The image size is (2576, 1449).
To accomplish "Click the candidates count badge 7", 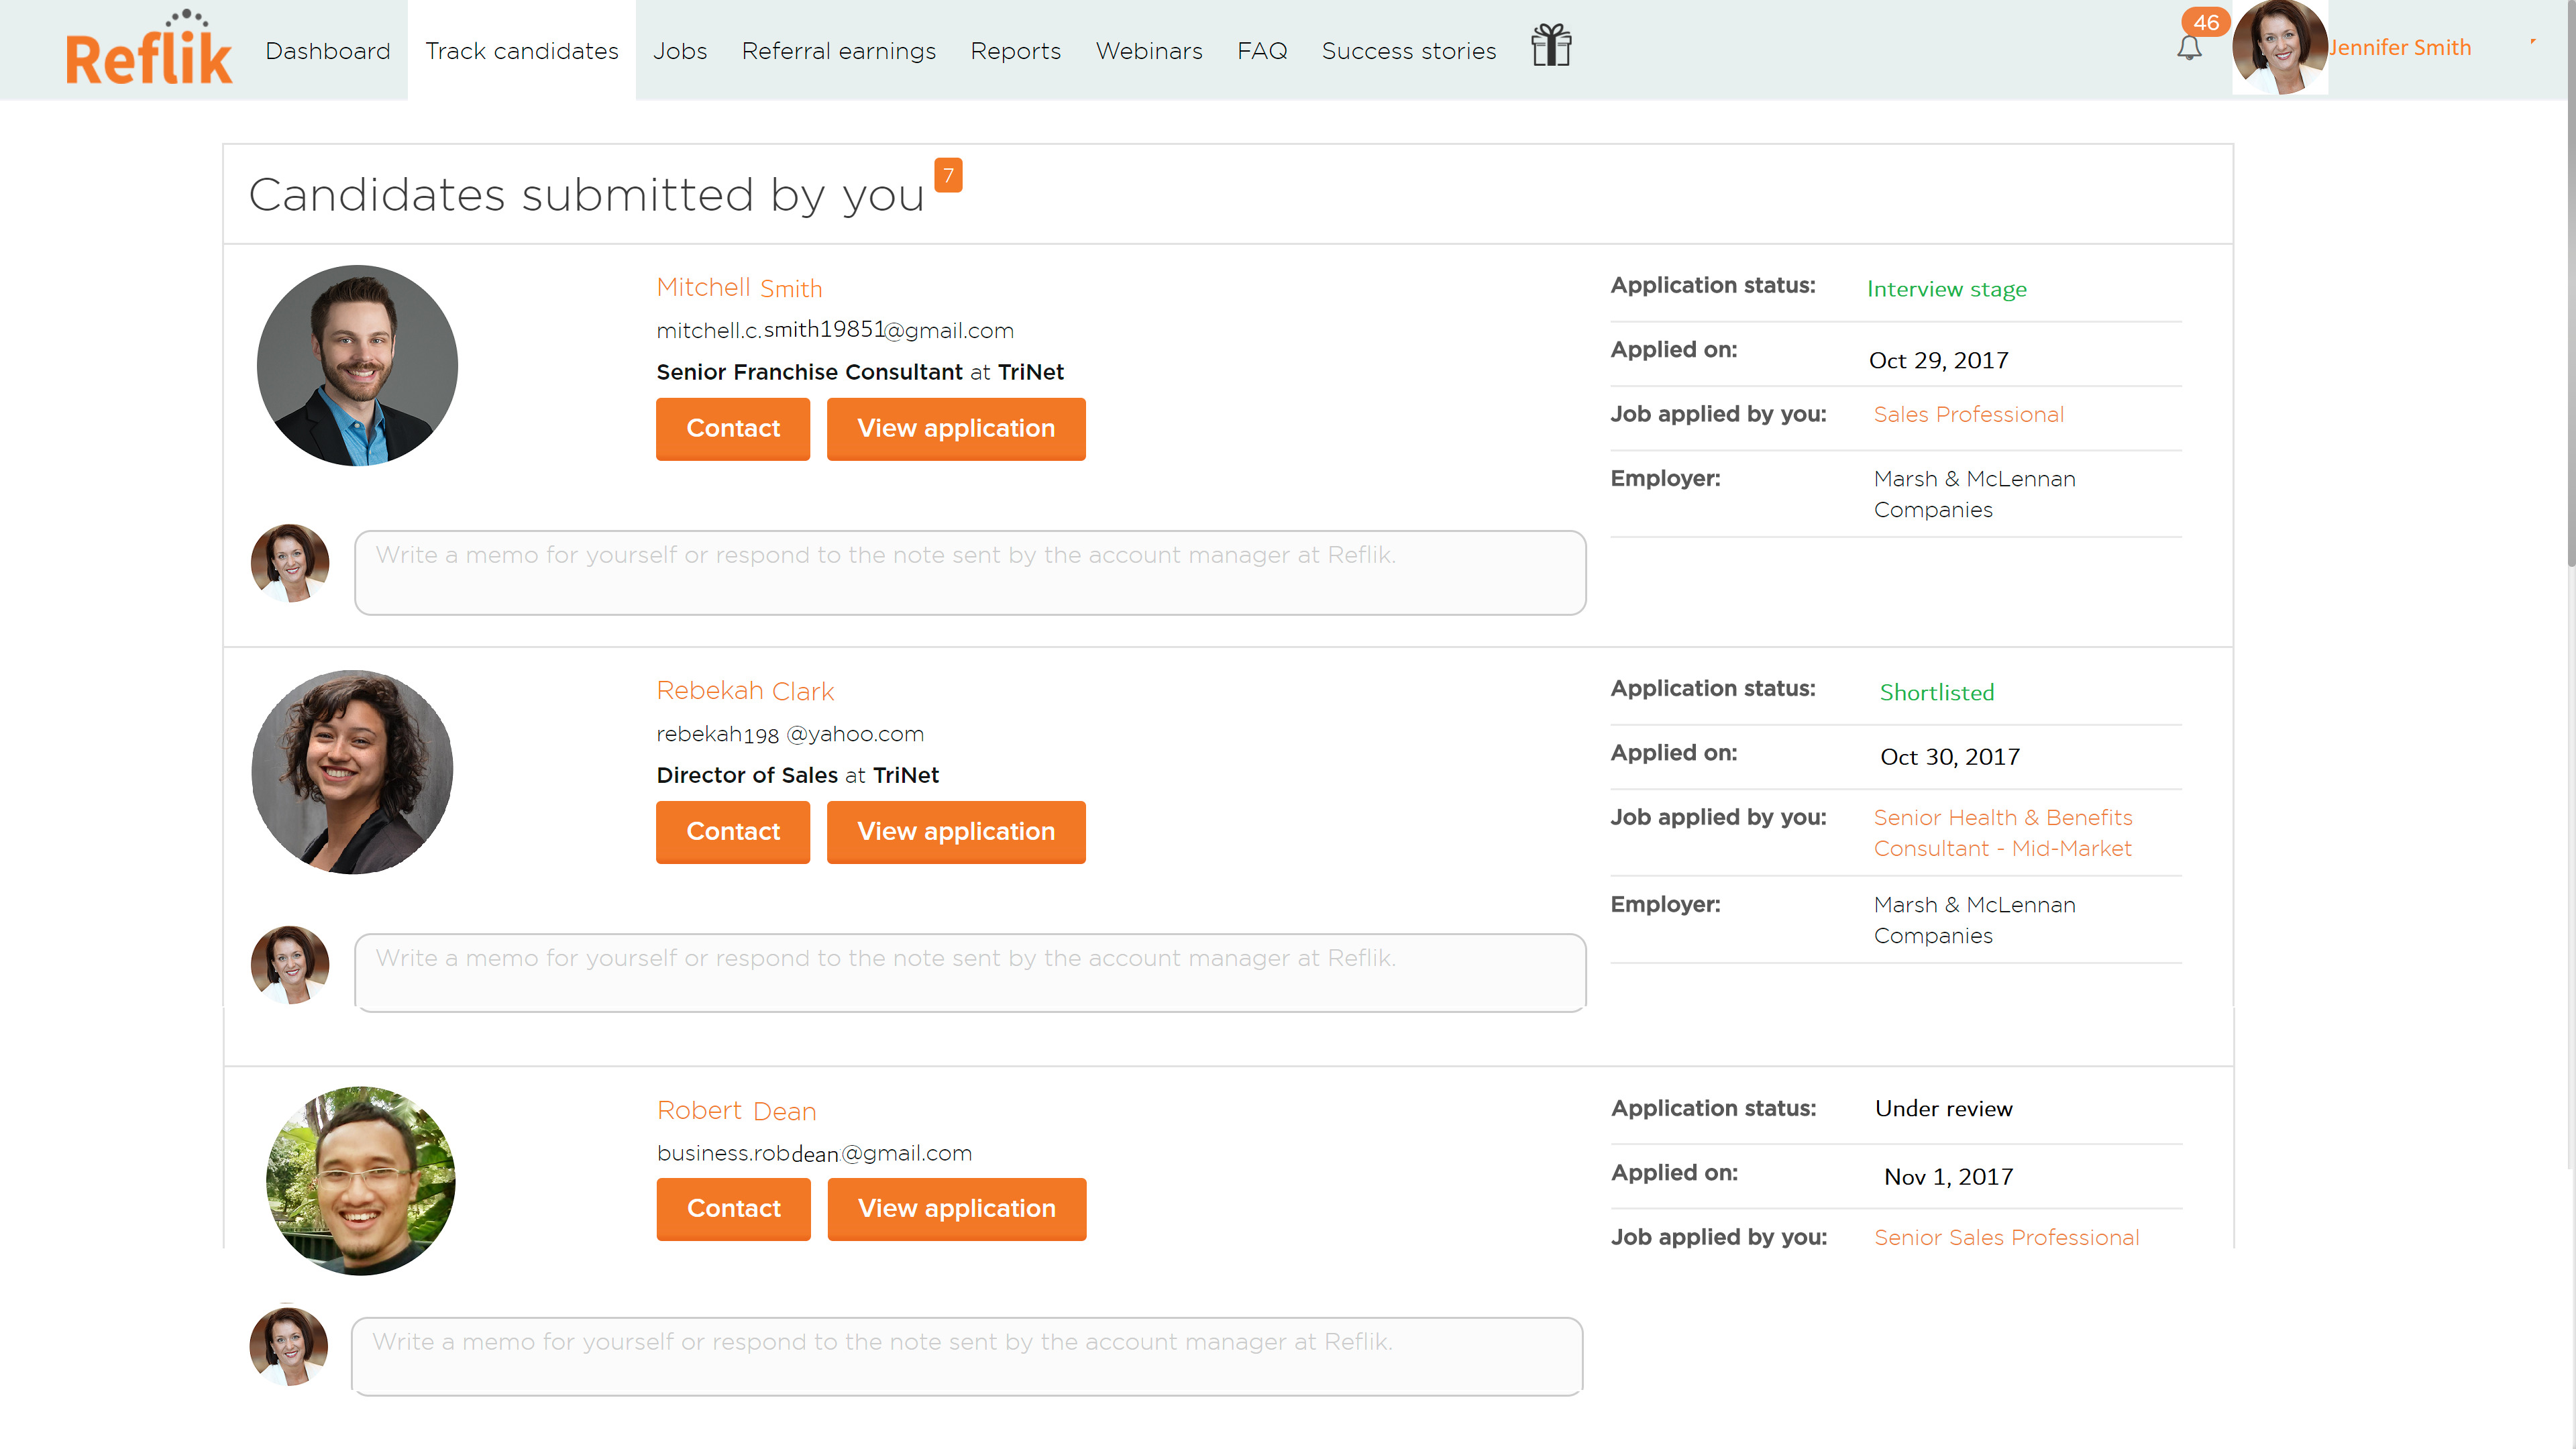I will (948, 175).
